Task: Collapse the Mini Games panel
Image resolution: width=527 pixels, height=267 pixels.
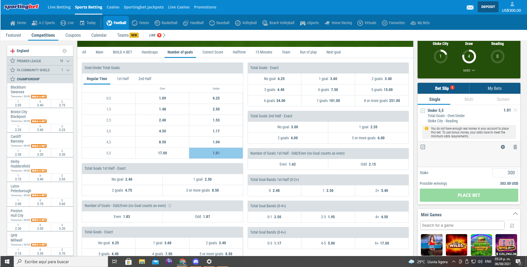Action: 515,214
